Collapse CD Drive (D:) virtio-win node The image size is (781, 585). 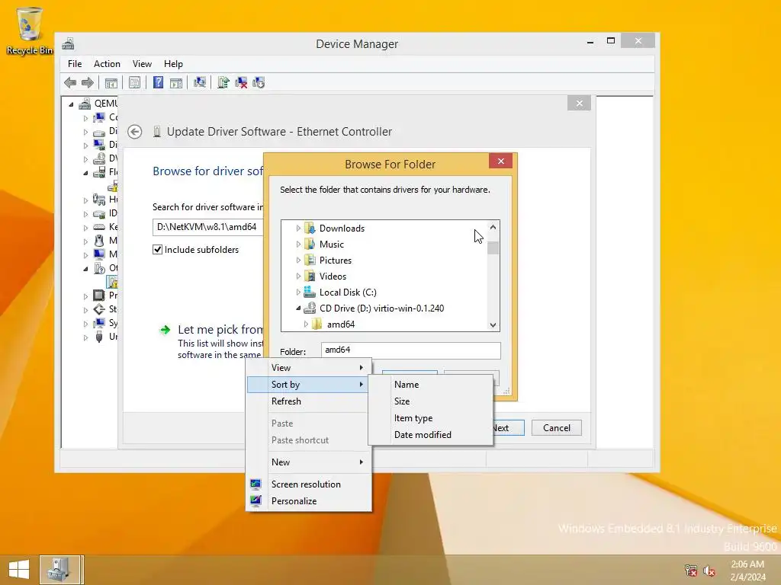[298, 308]
